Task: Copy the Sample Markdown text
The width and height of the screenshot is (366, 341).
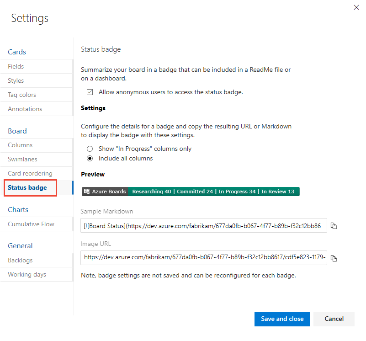Action: coord(334,226)
